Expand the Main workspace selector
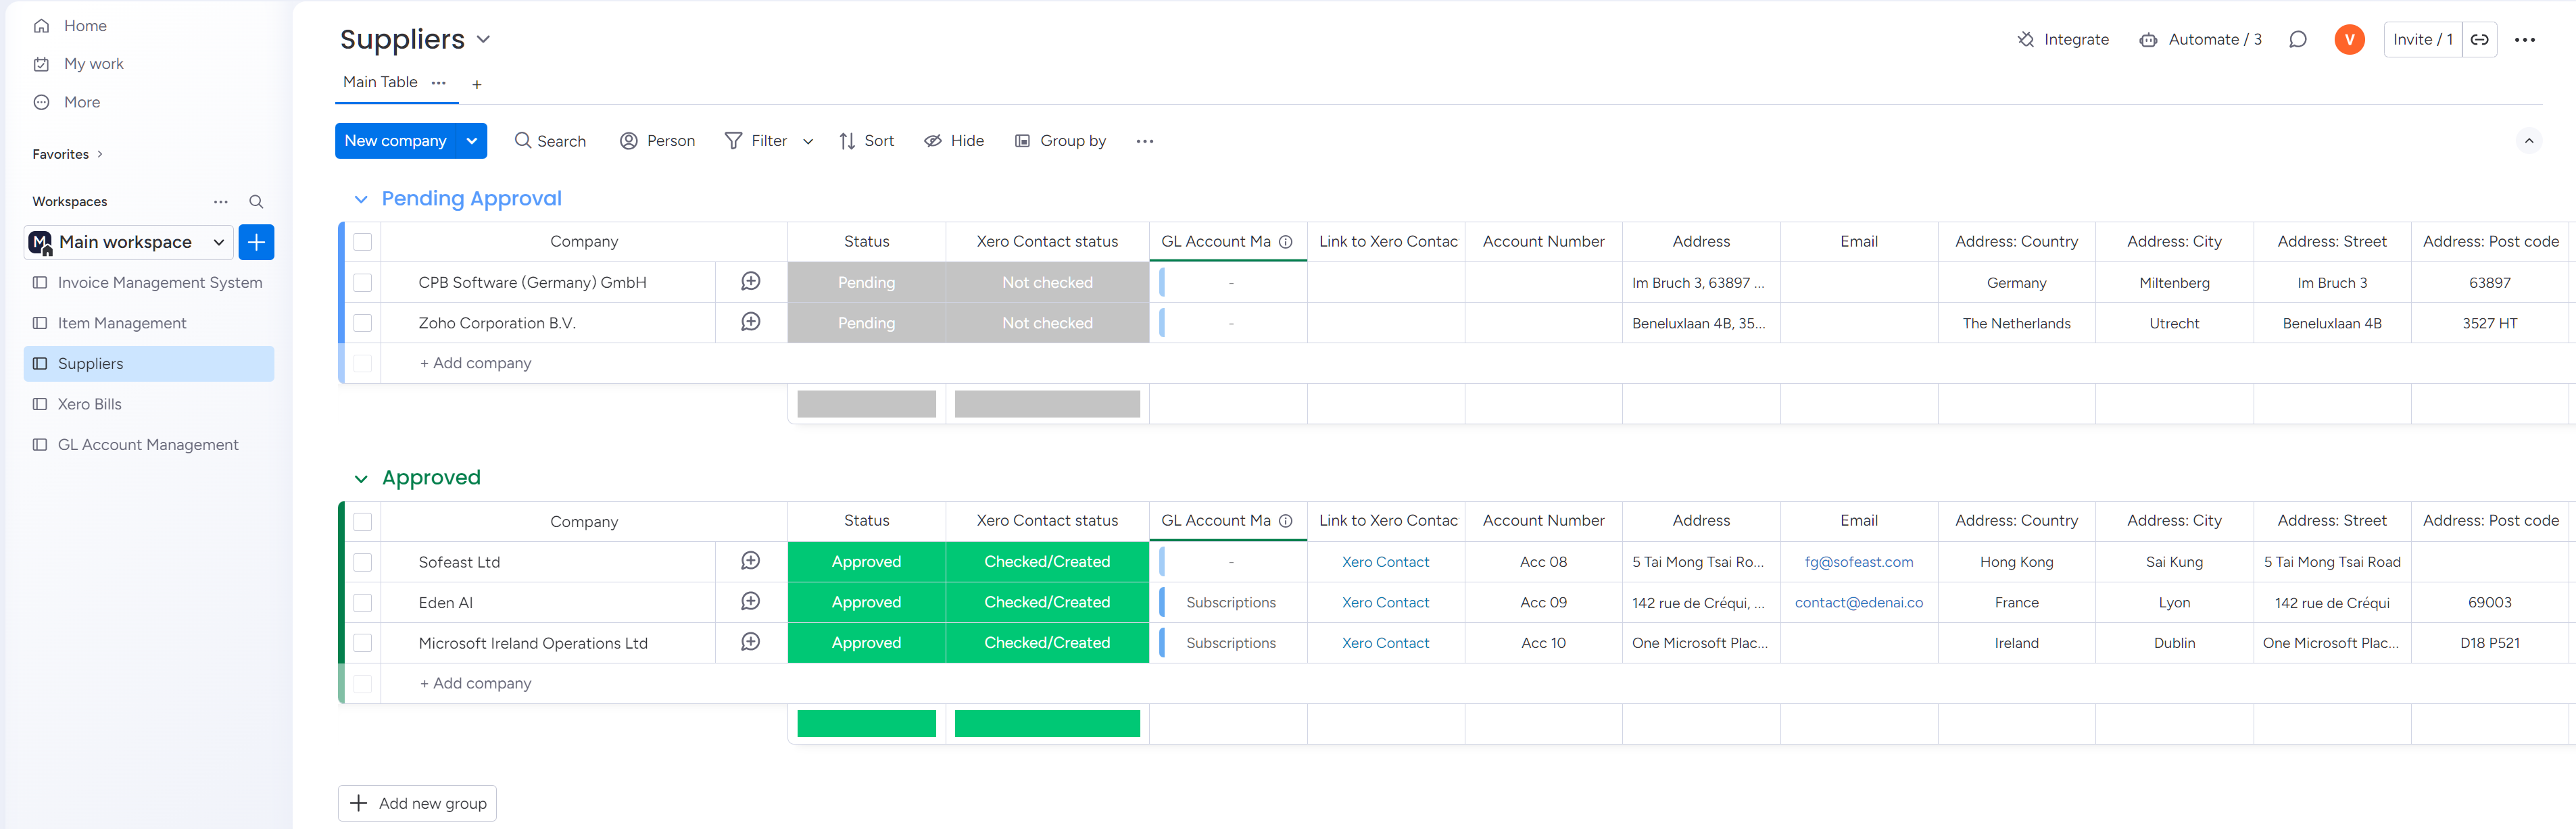Image resolution: width=2576 pixels, height=829 pixels. (x=218, y=242)
